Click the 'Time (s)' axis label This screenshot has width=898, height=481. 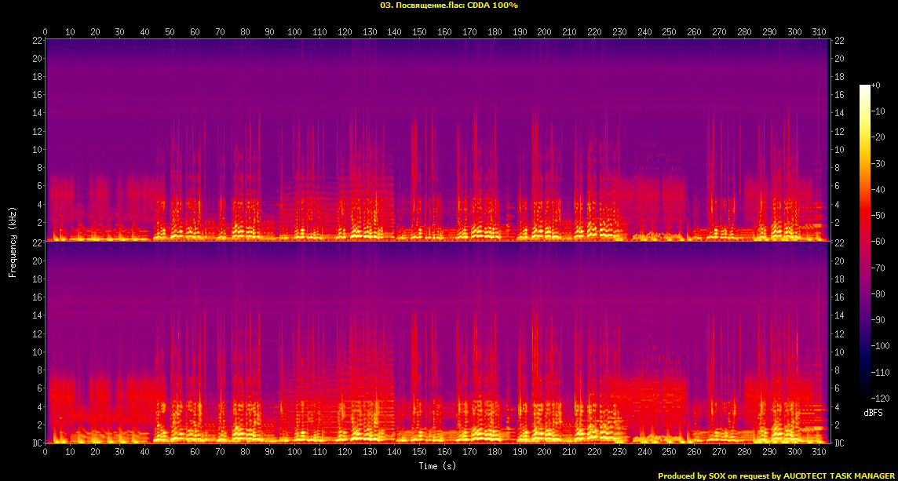(438, 466)
